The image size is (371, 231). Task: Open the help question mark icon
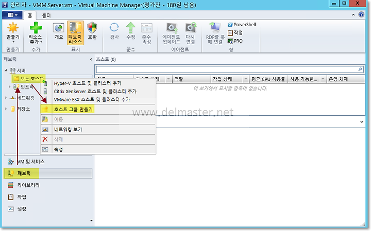tap(361, 14)
